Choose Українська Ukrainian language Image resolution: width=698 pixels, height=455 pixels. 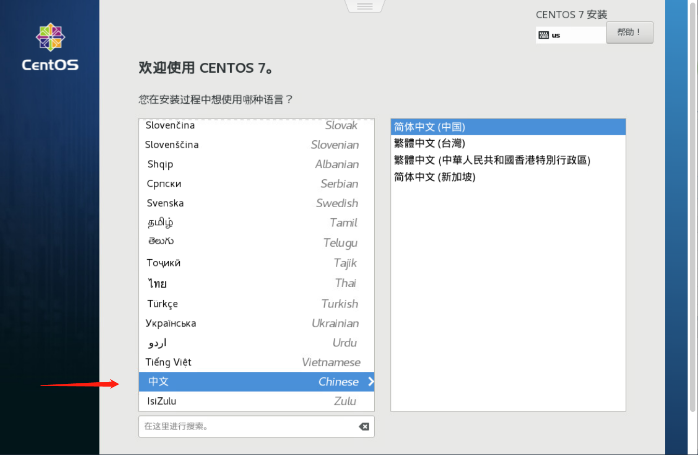(256, 323)
